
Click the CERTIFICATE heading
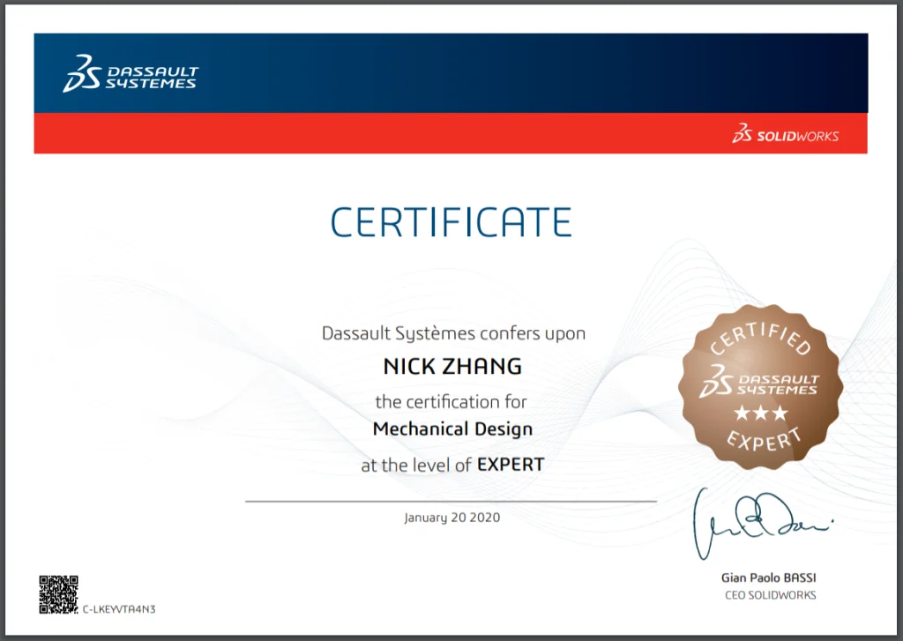click(x=451, y=222)
